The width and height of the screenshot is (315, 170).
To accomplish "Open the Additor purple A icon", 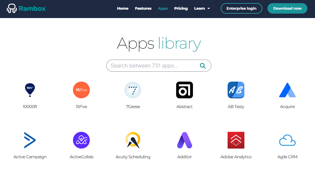I will coord(185,140).
